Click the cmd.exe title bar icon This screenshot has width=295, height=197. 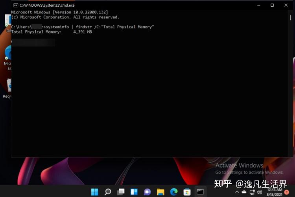pos(15,5)
